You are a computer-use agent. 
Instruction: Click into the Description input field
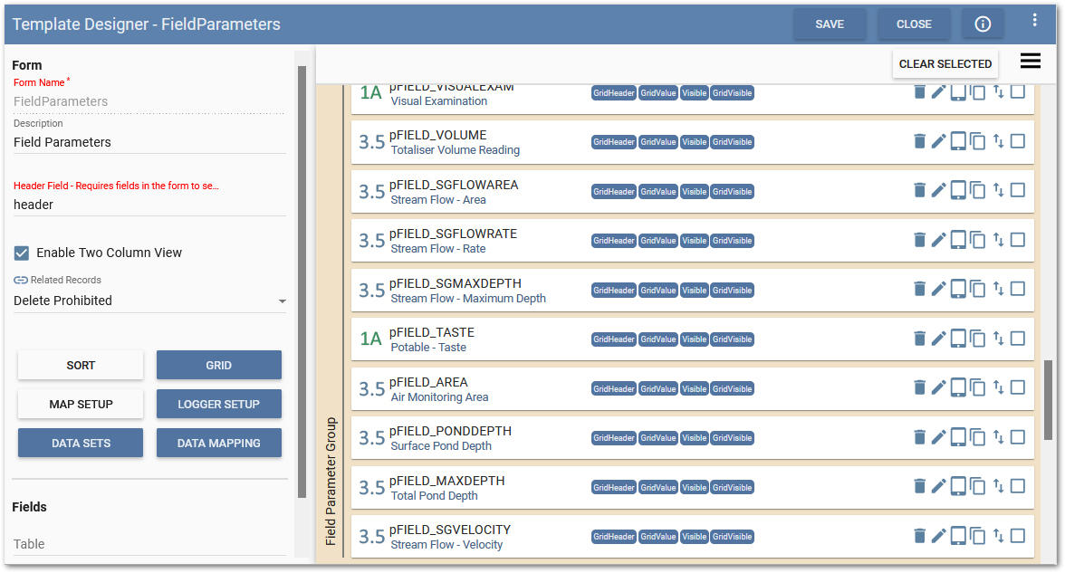point(149,142)
